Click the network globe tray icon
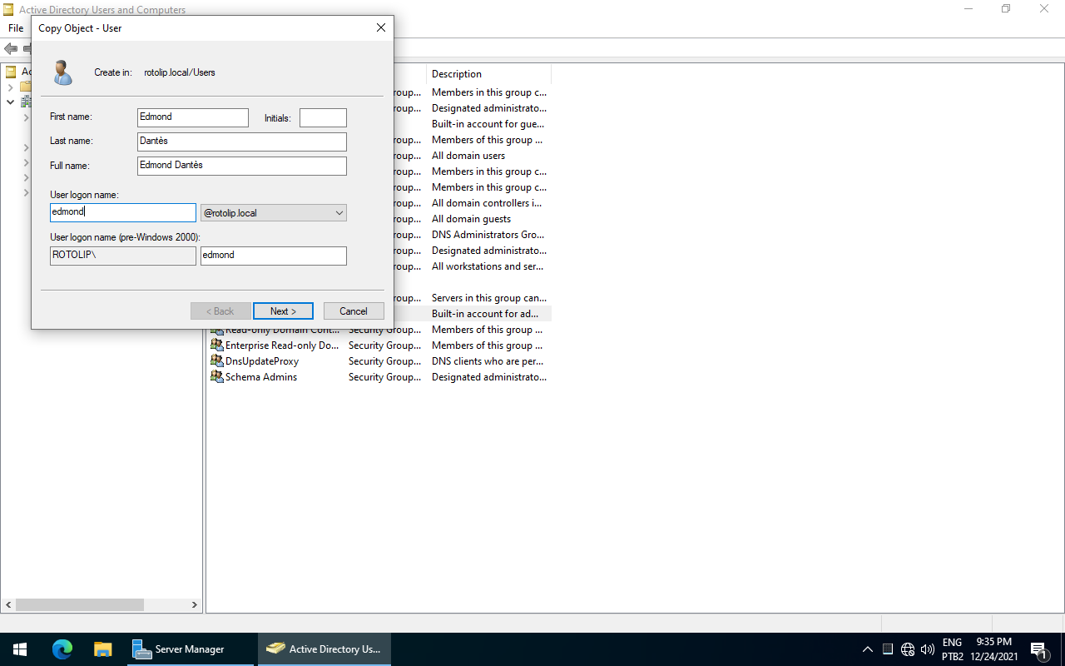1065x666 pixels. (x=908, y=649)
